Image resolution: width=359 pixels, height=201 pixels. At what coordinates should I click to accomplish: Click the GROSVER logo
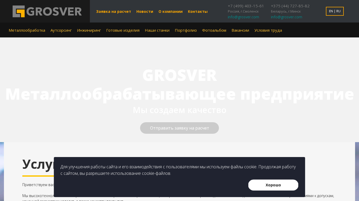click(47, 11)
